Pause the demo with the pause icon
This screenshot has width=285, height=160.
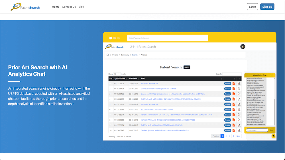pos(243,47)
